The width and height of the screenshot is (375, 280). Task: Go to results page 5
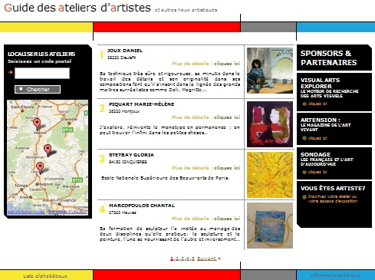click(193, 259)
